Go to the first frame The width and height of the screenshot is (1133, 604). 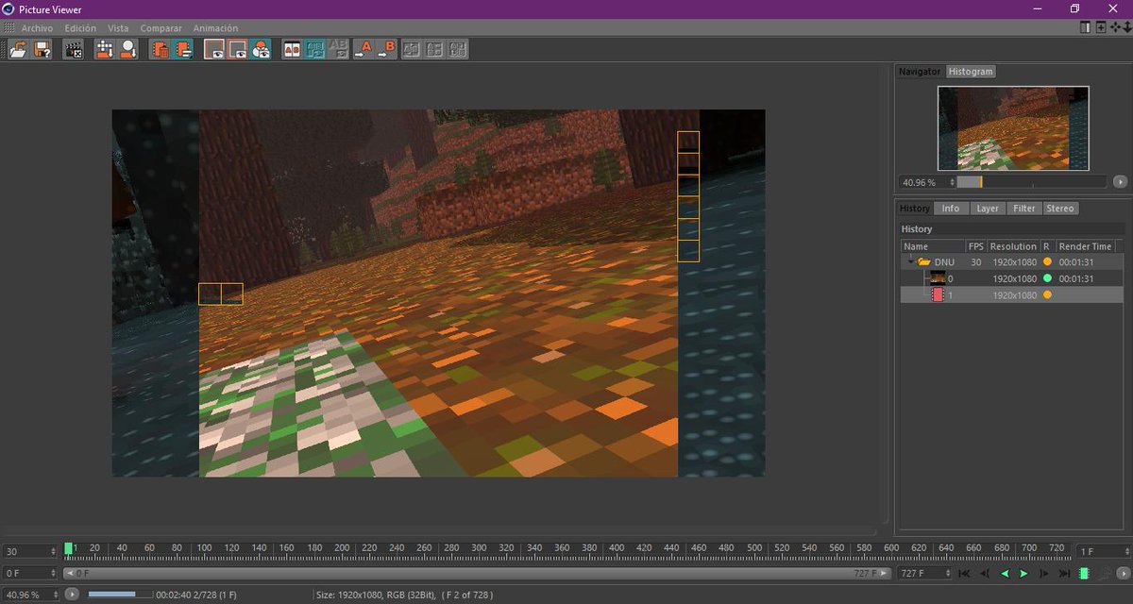click(964, 573)
